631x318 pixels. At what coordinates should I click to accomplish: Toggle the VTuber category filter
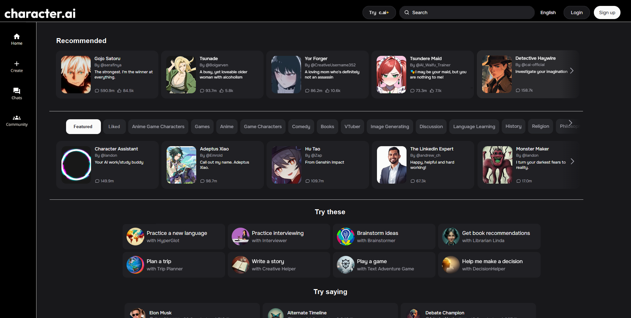(352, 126)
